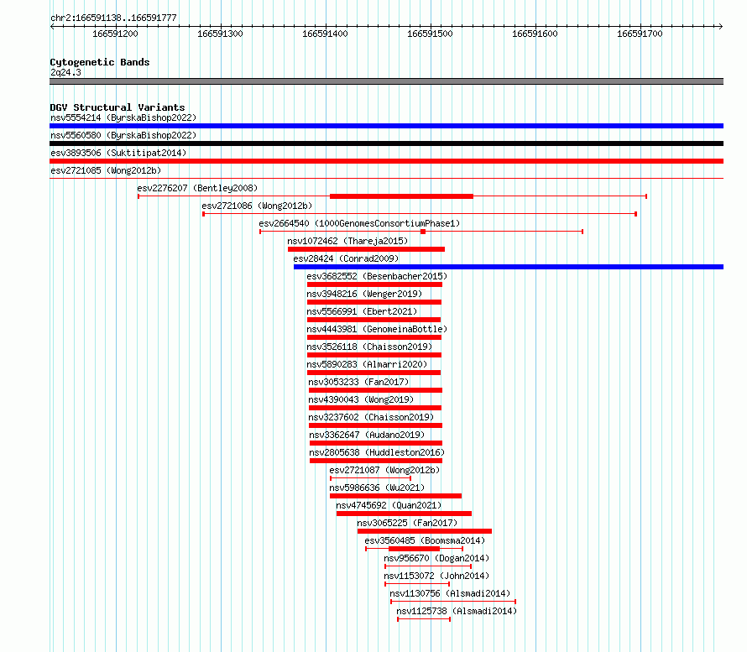747x652 pixels.
Task: Click the red bar of nsv3065225
Action: point(425,531)
